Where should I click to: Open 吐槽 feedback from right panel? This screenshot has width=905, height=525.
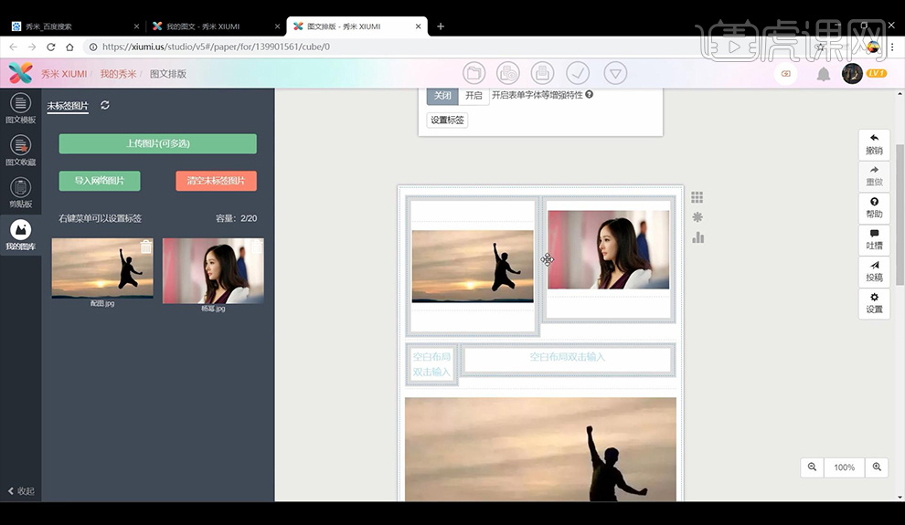(x=874, y=239)
